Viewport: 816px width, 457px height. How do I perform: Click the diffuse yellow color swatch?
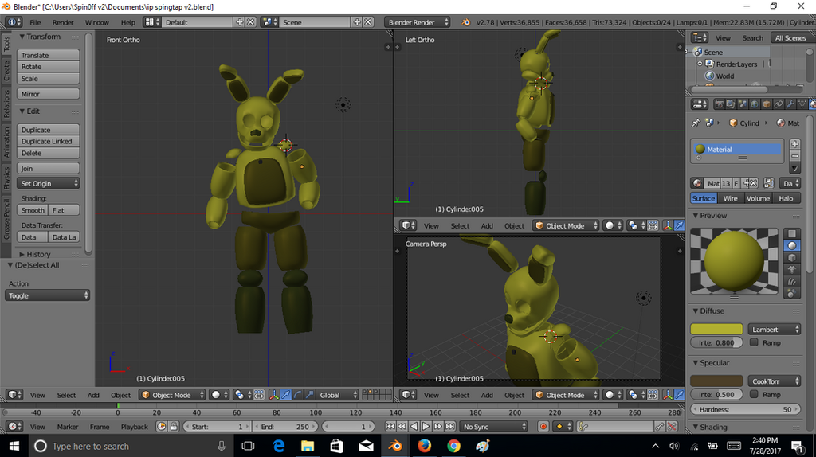(x=716, y=329)
